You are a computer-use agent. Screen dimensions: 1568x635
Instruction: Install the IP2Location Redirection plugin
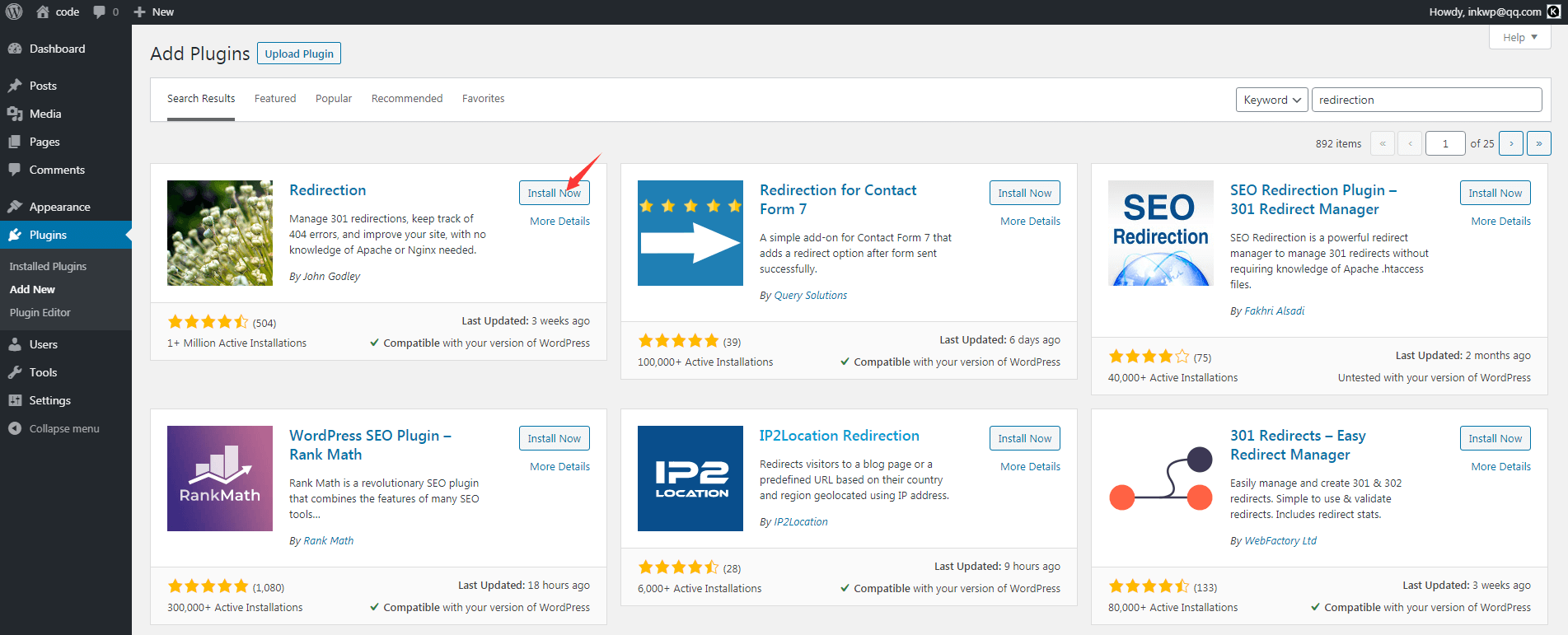pos(1024,438)
